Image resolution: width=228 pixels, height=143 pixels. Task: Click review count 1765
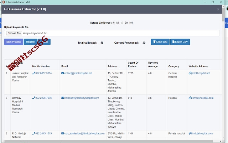(131, 73)
